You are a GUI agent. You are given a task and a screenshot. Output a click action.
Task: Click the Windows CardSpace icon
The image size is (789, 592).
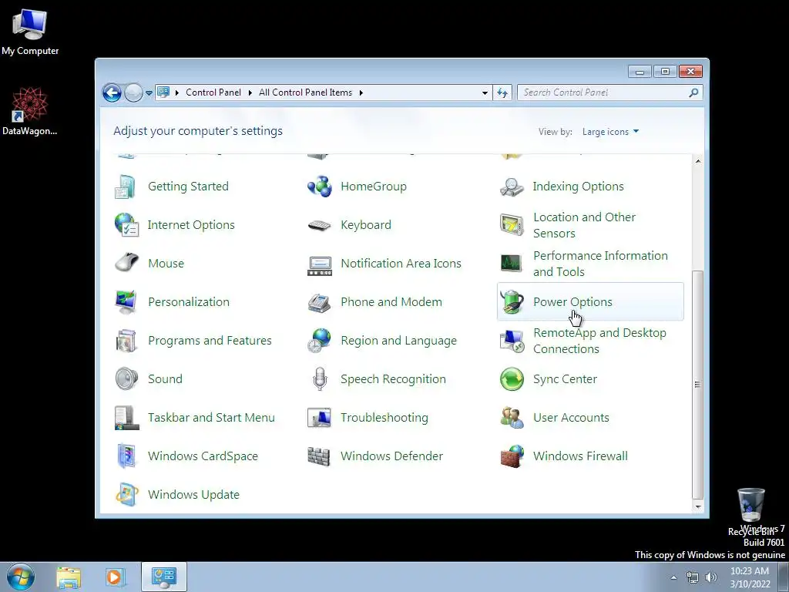(x=126, y=456)
